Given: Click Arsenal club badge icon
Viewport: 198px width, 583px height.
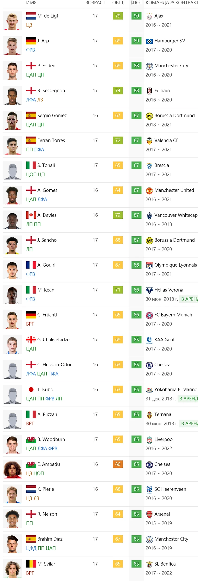Looking at the screenshot, I should [x=149, y=514].
